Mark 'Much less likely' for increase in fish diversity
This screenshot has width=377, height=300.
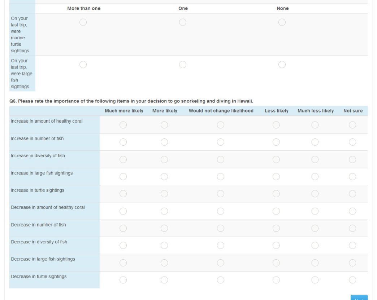[x=315, y=159]
